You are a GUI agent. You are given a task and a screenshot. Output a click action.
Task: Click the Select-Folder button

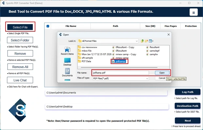click(x=20, y=40)
